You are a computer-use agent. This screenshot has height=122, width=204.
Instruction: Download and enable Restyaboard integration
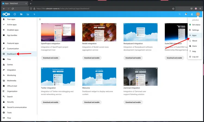click(133, 58)
